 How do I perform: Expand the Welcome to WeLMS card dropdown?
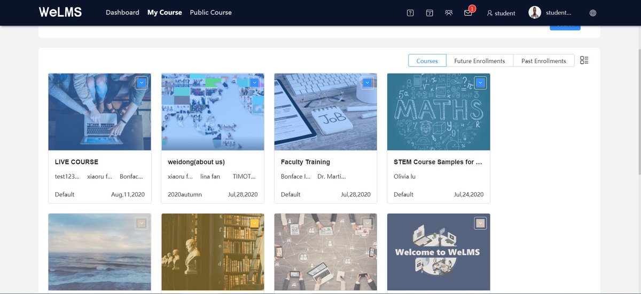[480, 223]
